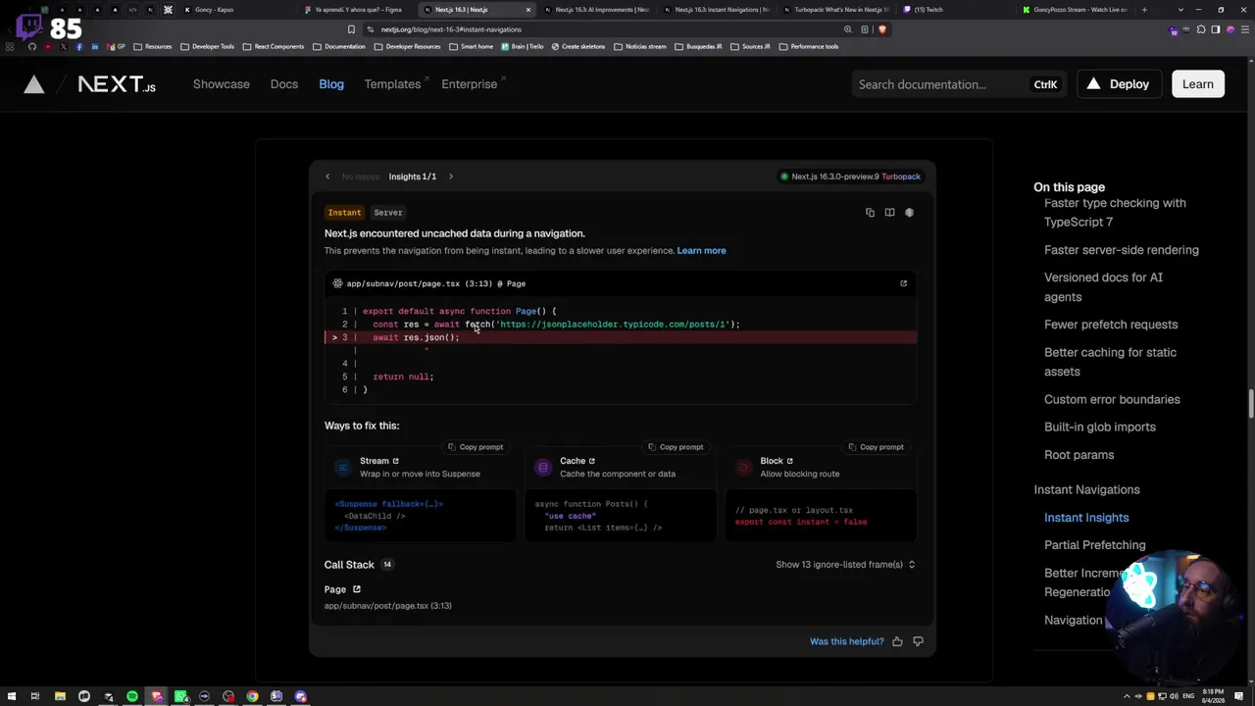
Task: Switch to the (15) Twitch browser tab
Action: click(956, 10)
